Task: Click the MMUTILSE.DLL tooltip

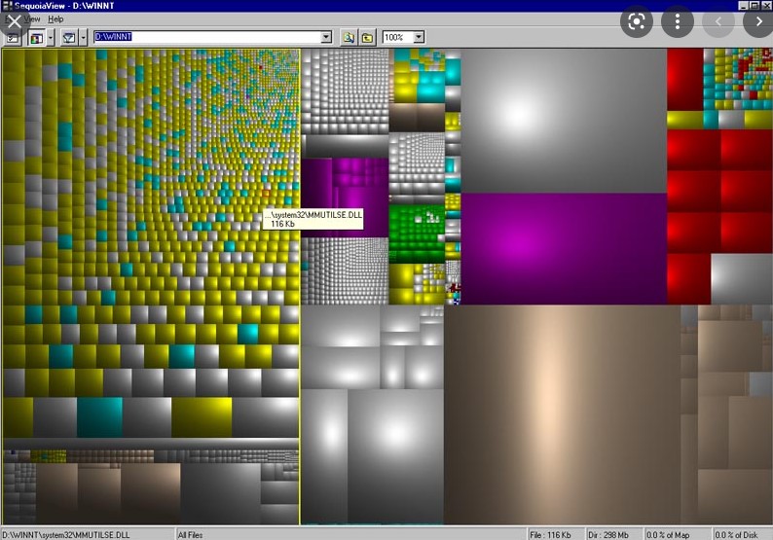Action: [x=313, y=219]
